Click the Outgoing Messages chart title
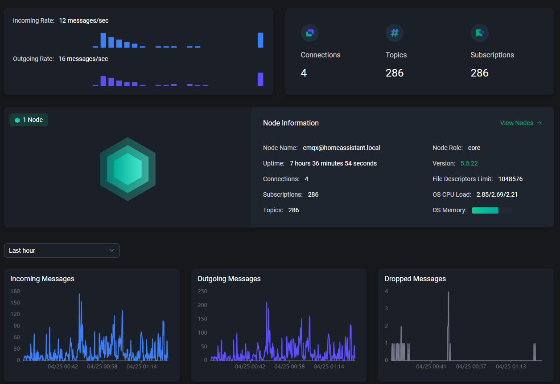The height and width of the screenshot is (384, 560). pos(229,279)
